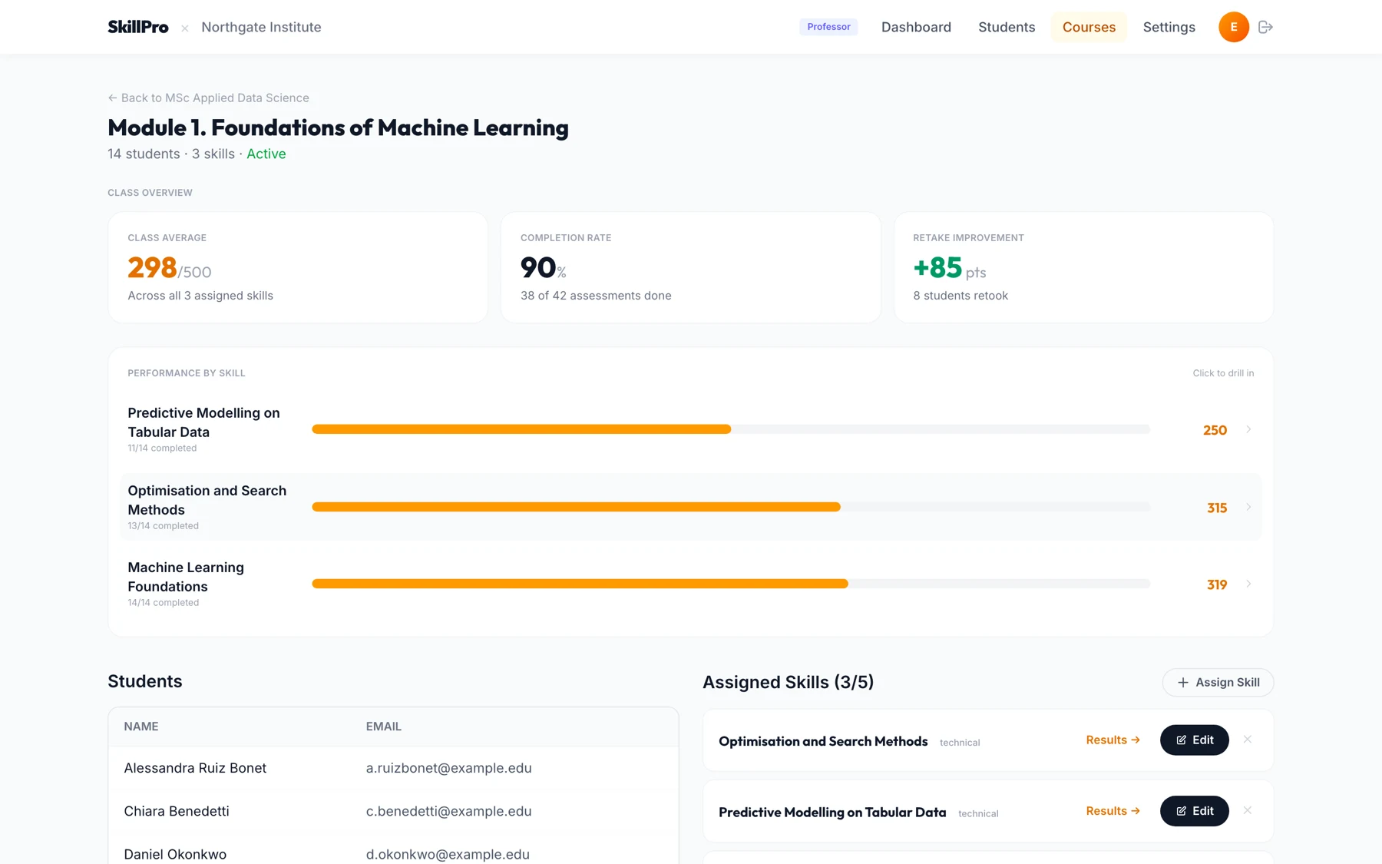This screenshot has width=1382, height=864.
Task: Click email d.okonkwo@example.edu
Action: point(448,854)
